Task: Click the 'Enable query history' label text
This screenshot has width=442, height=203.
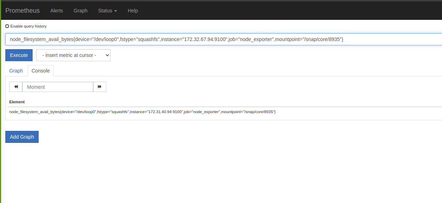Action: [28, 26]
